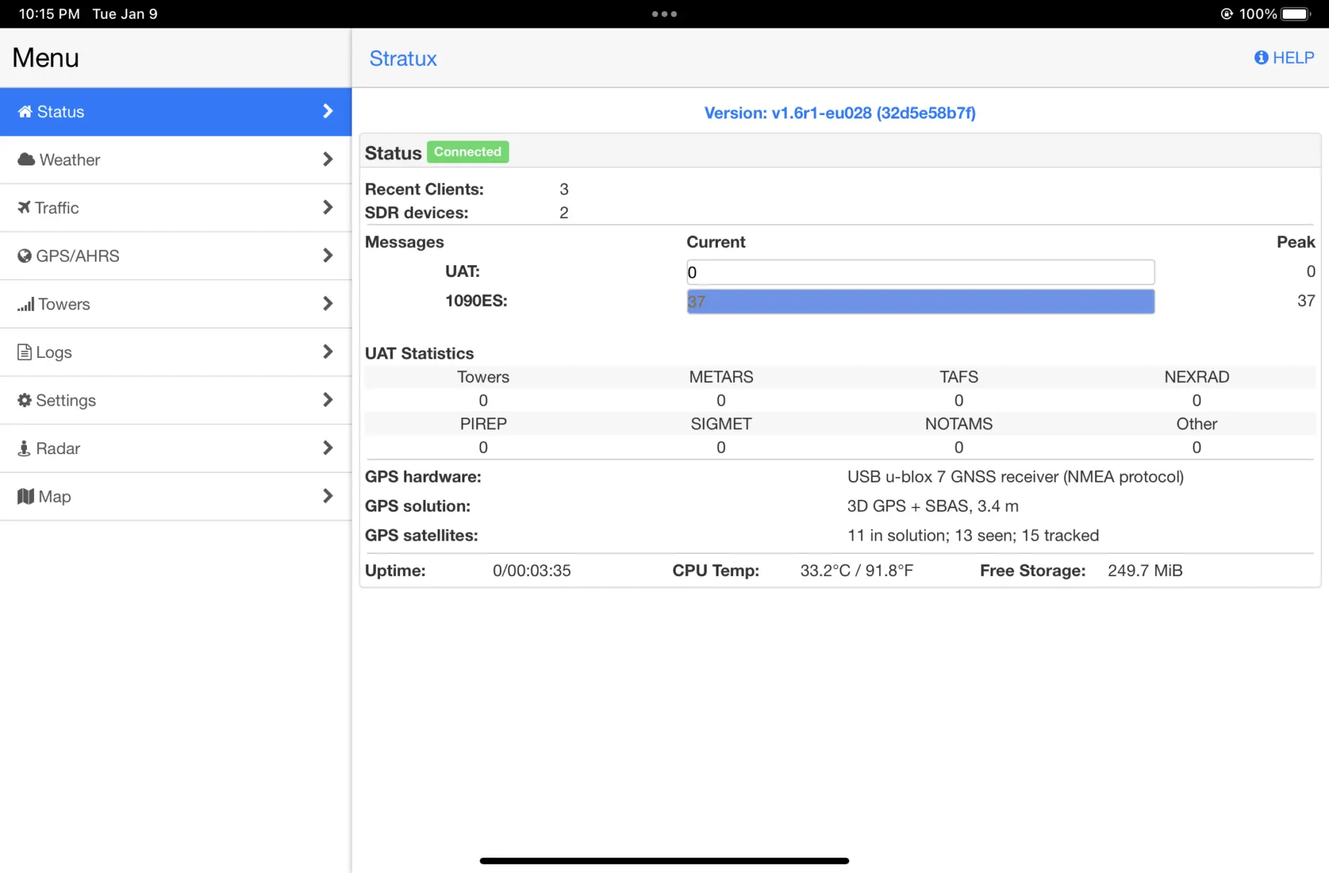This screenshot has height=873, width=1329.
Task: Click the GPS solution 3D GPS + SBAS text
Action: [x=933, y=506]
